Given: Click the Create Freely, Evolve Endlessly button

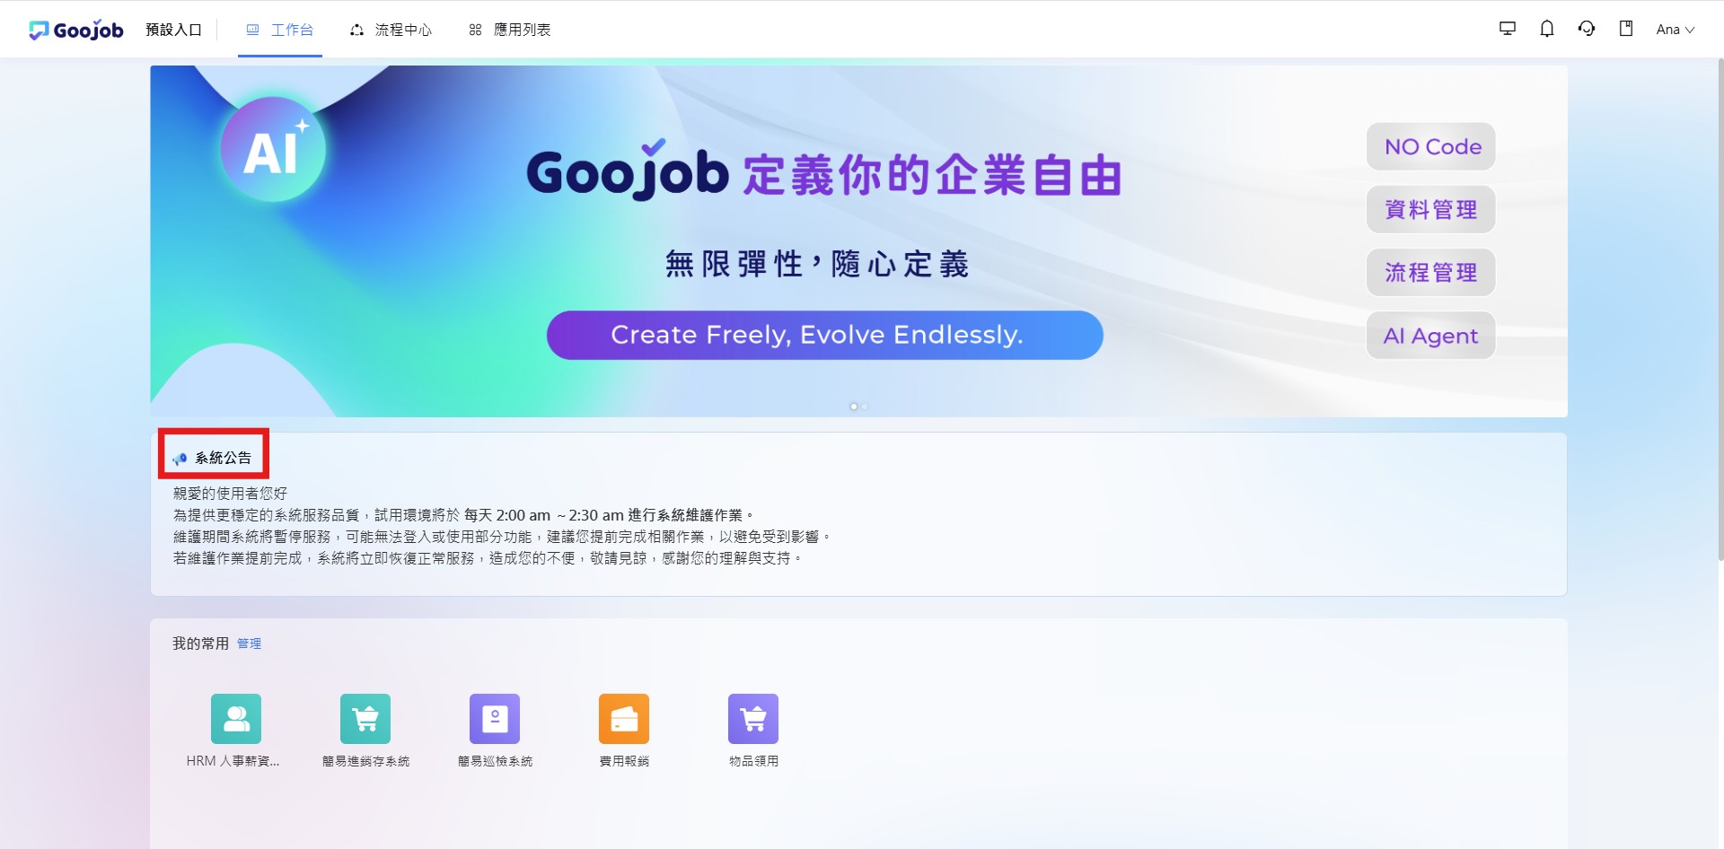Looking at the screenshot, I should pyautogui.click(x=825, y=335).
